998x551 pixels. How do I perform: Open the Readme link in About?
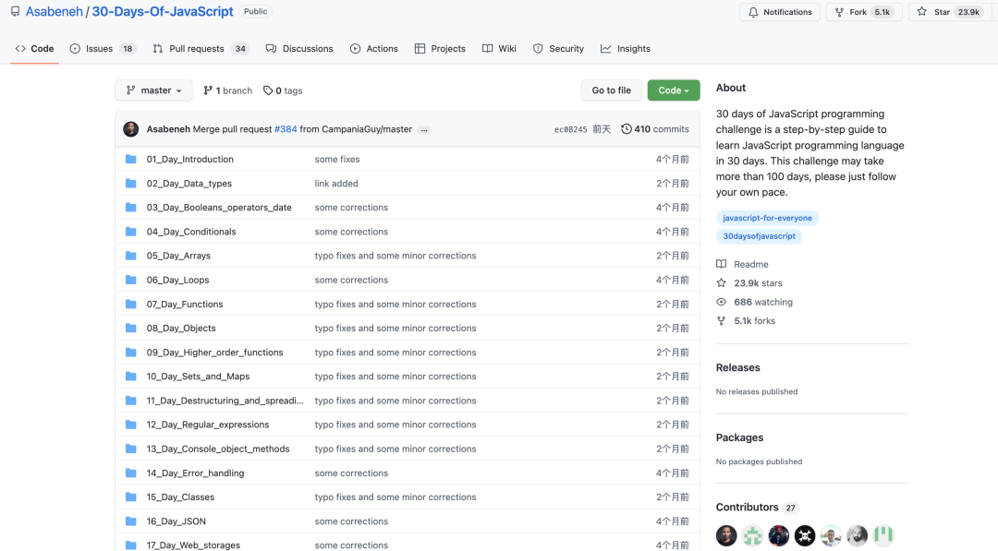coord(742,264)
